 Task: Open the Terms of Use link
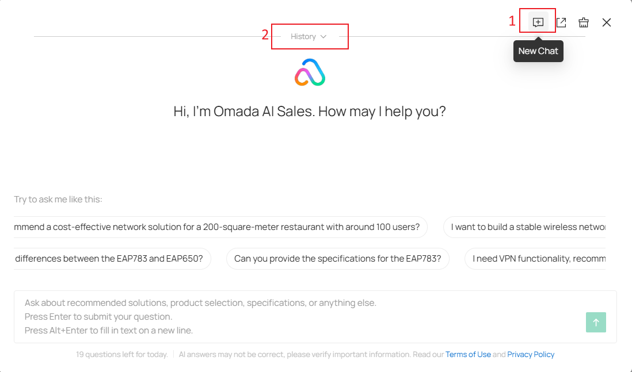468,355
